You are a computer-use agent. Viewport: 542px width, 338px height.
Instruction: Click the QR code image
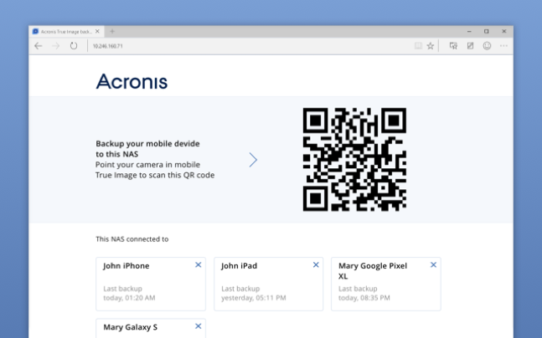tap(354, 159)
